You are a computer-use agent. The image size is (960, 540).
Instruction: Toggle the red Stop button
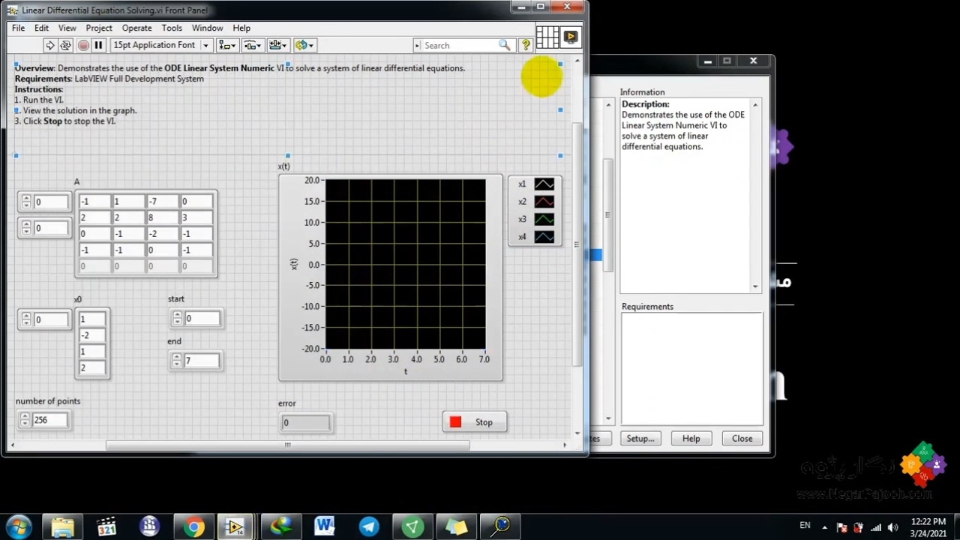(474, 422)
